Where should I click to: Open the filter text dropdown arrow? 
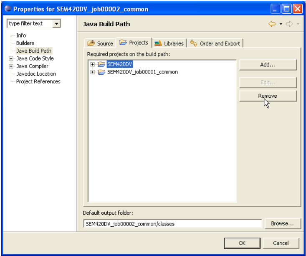57,24
